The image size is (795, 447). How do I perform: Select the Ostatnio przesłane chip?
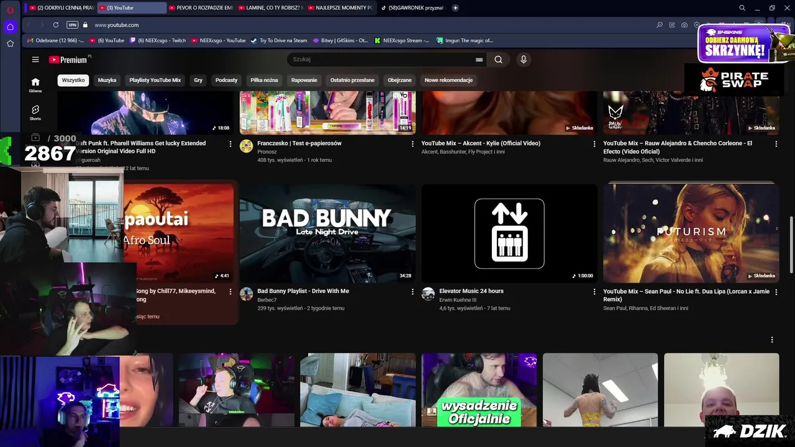click(x=352, y=80)
